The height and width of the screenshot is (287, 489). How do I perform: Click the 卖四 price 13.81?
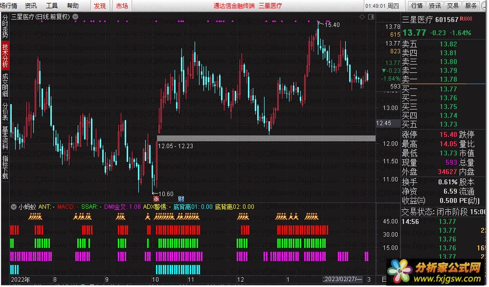448,53
